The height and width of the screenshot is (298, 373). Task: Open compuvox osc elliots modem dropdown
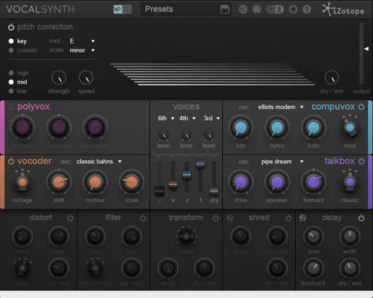pyautogui.click(x=281, y=107)
